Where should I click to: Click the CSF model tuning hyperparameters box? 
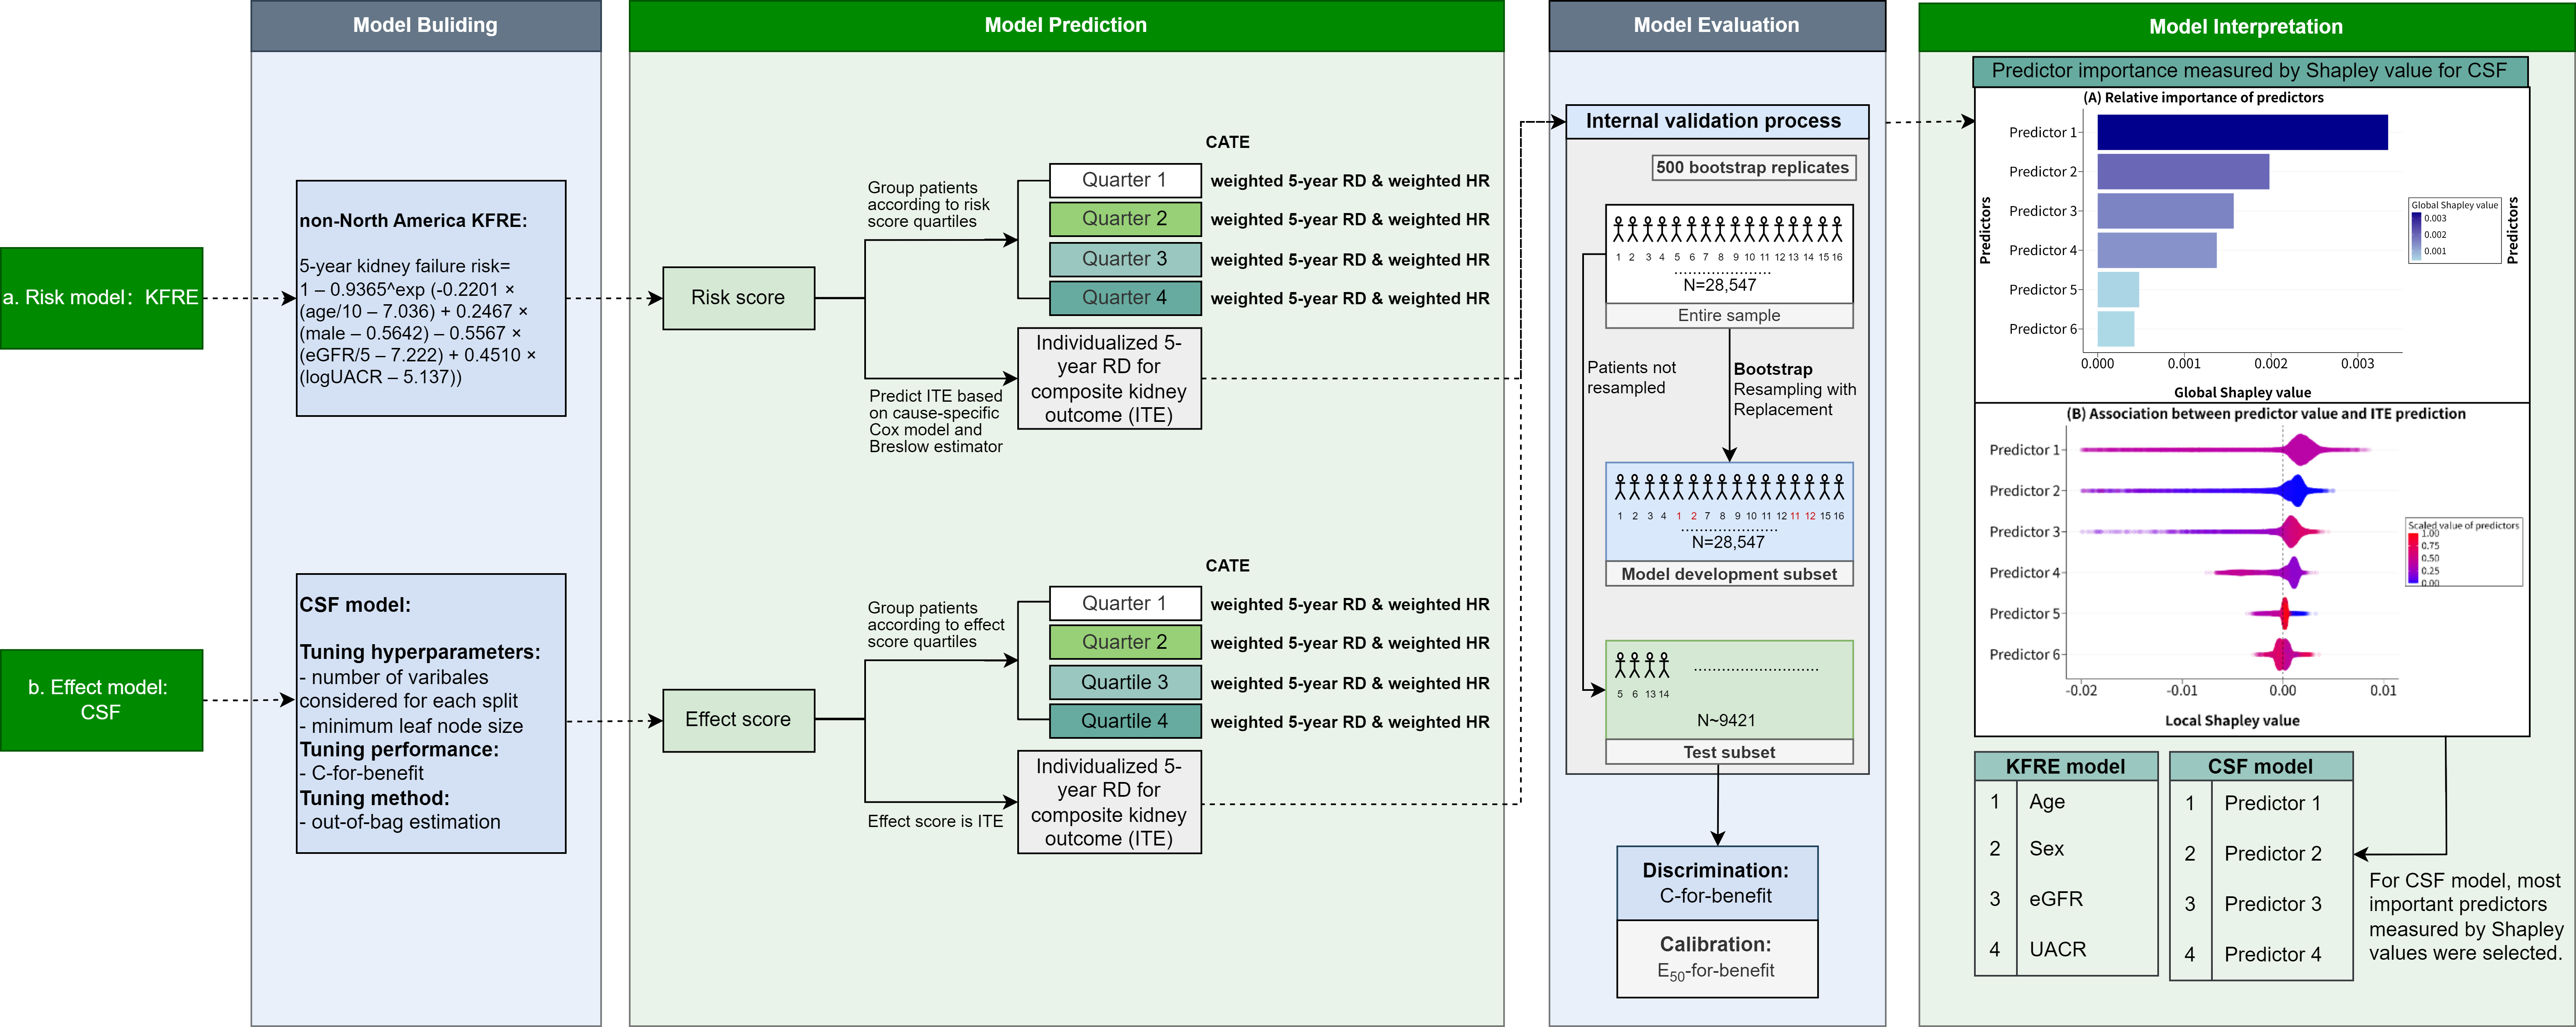tap(431, 713)
